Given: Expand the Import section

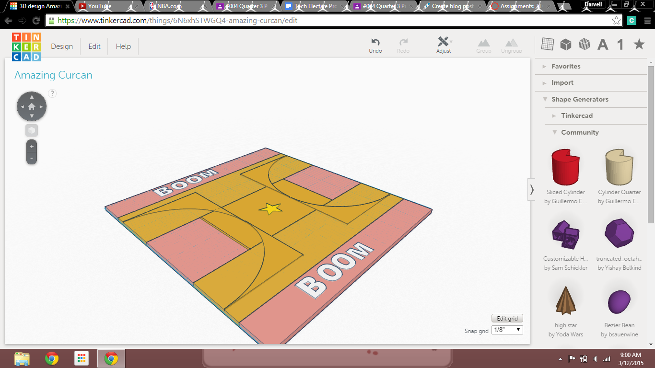Looking at the screenshot, I should click(562, 82).
